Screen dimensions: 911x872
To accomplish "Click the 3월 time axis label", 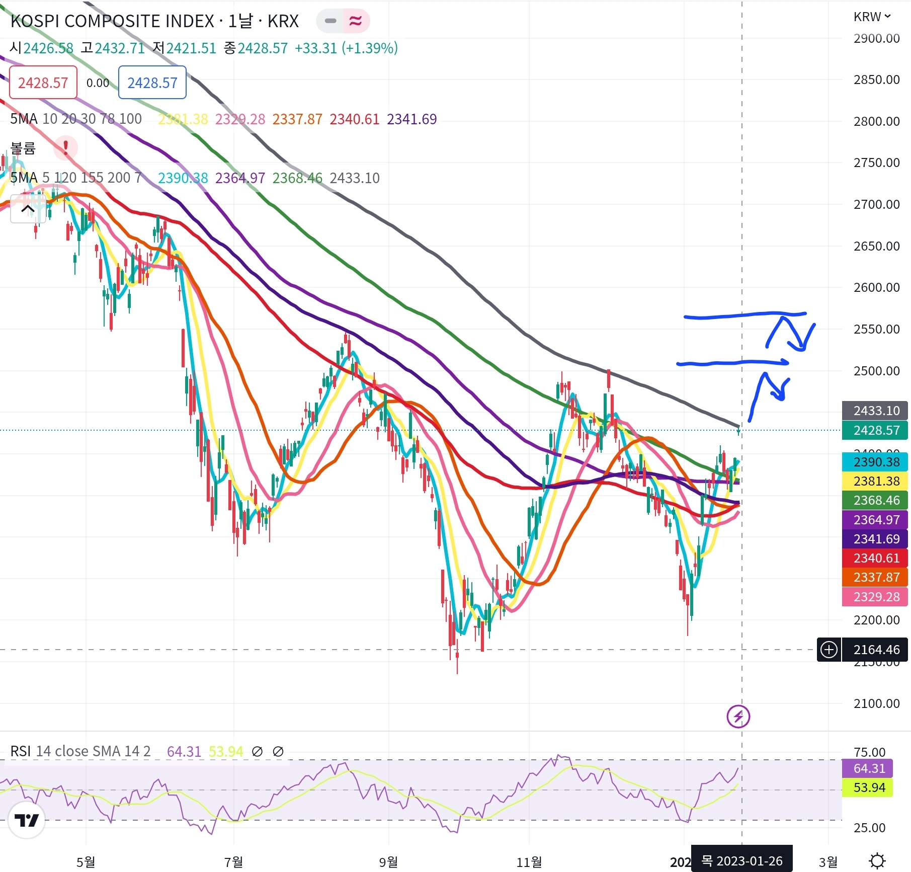I will click(828, 862).
